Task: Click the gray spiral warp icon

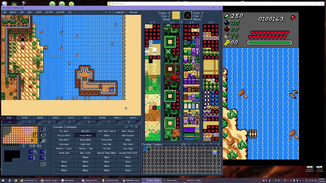Action: click(x=42, y=164)
